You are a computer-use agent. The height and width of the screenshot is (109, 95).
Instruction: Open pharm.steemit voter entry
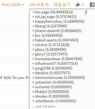pos(57,31)
